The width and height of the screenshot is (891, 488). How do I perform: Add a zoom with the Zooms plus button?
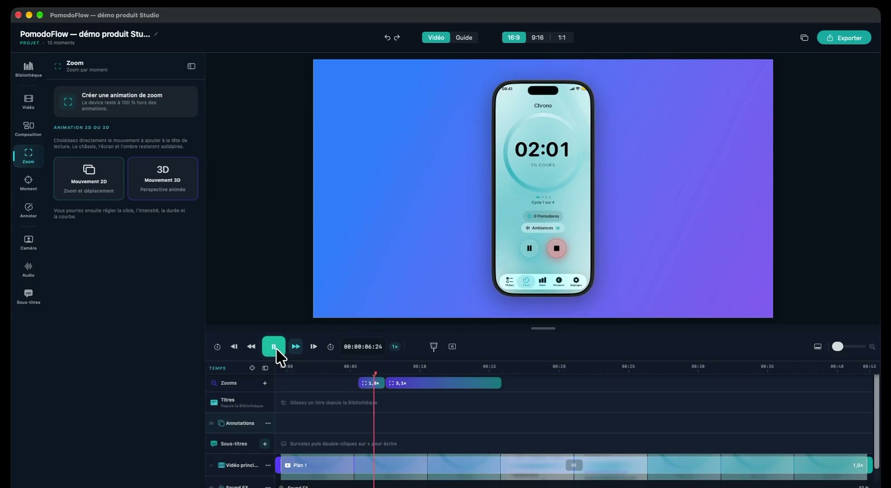tap(265, 383)
